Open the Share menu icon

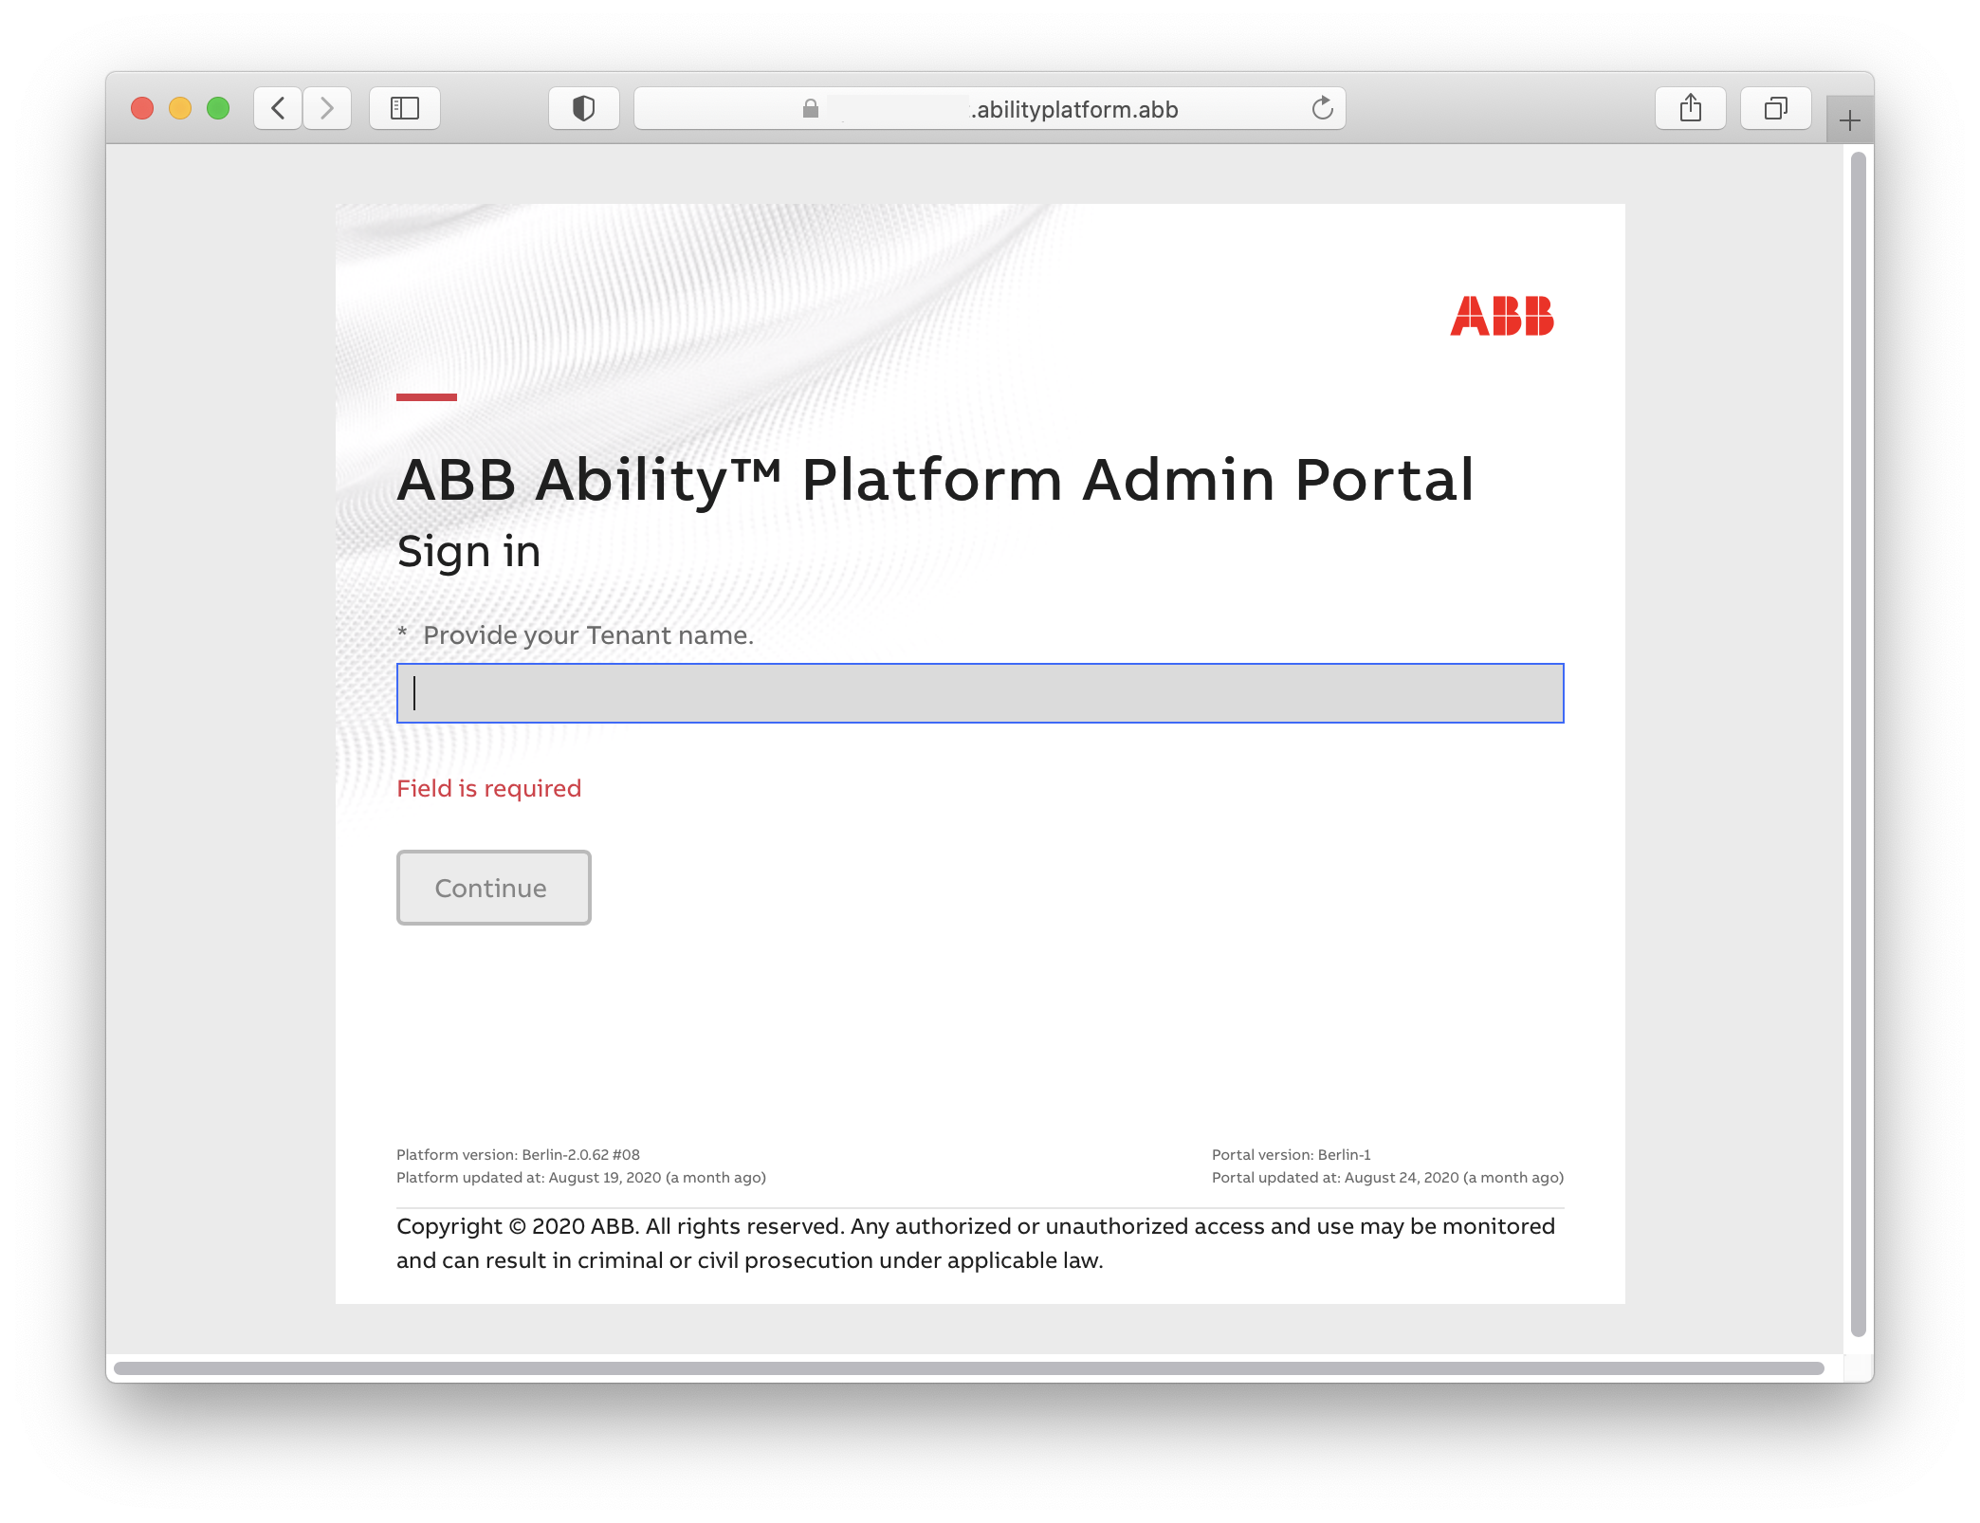click(1691, 108)
